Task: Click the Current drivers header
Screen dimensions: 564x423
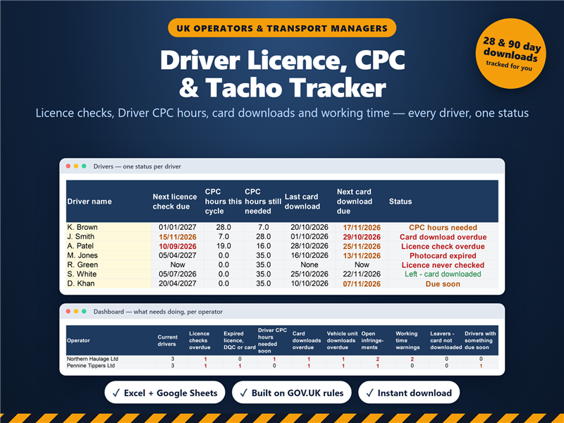Action: tap(168, 341)
